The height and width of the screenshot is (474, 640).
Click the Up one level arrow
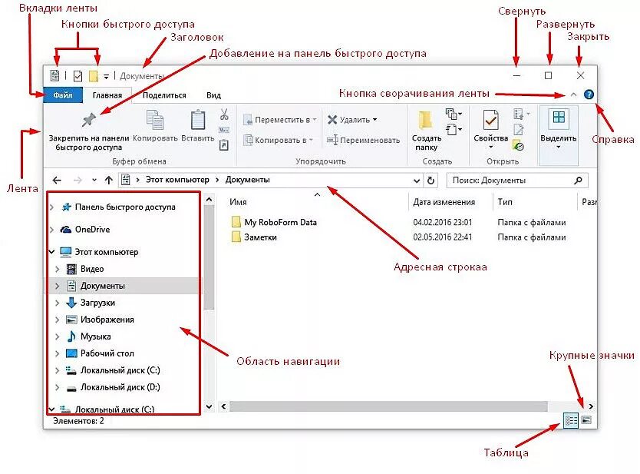pos(108,181)
